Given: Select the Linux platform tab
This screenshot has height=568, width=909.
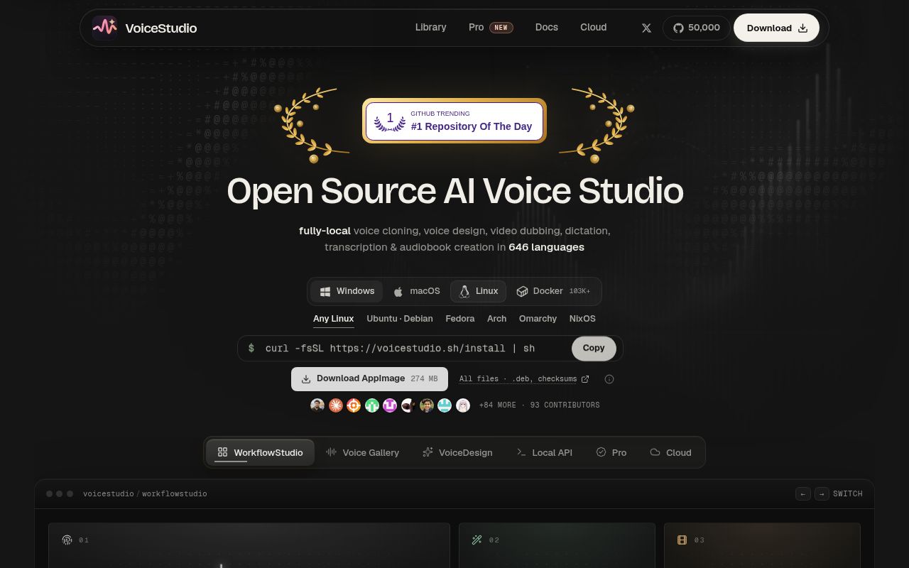Looking at the screenshot, I should pyautogui.click(x=479, y=291).
